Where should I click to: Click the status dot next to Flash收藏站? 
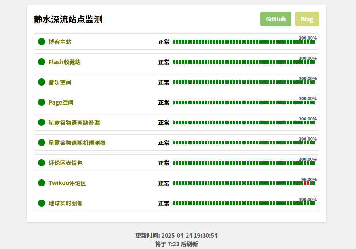42,62
